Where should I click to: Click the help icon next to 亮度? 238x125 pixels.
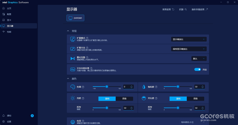point(83,98)
